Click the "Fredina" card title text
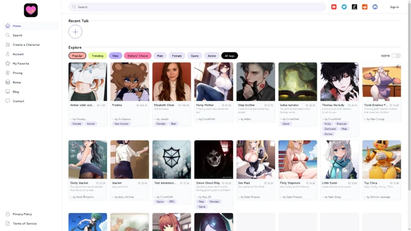 117,105
